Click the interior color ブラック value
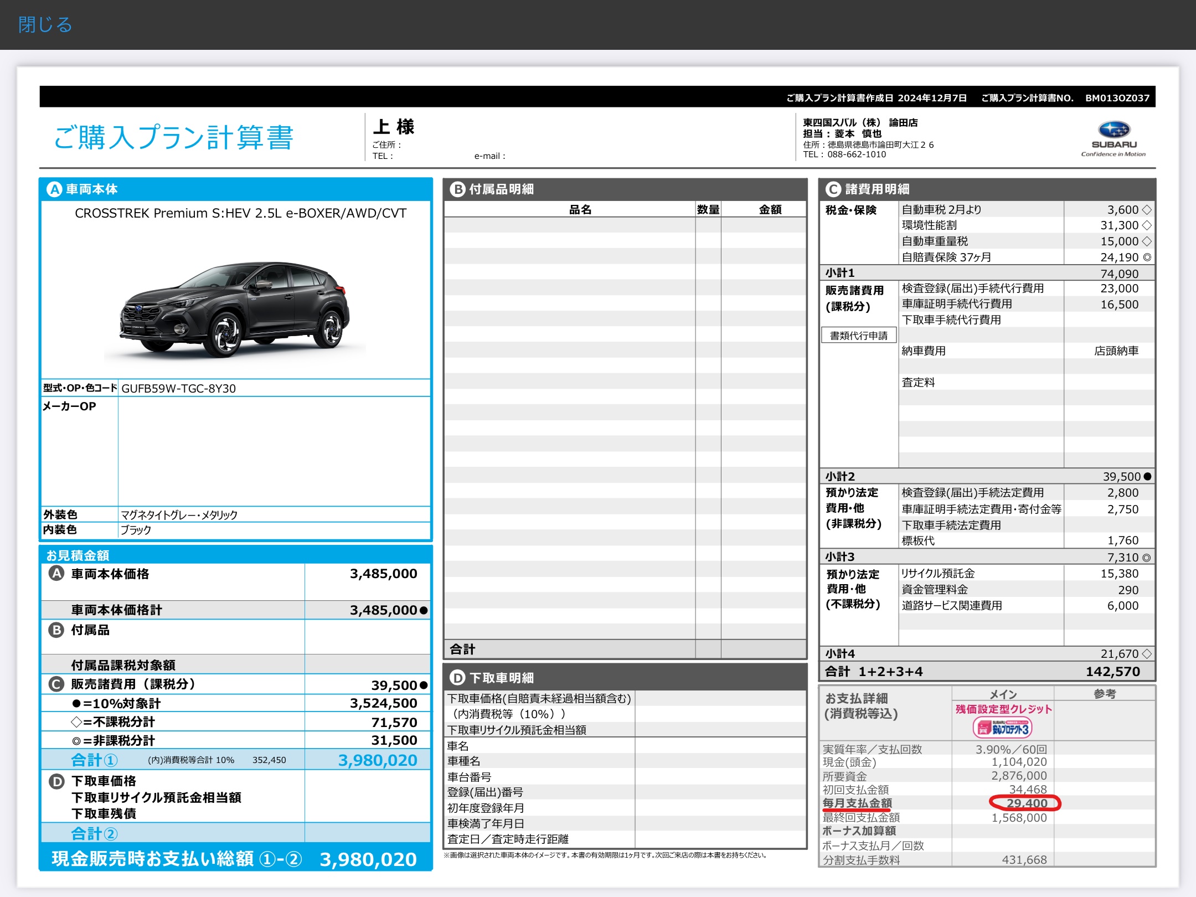This screenshot has height=897, width=1196. click(136, 530)
